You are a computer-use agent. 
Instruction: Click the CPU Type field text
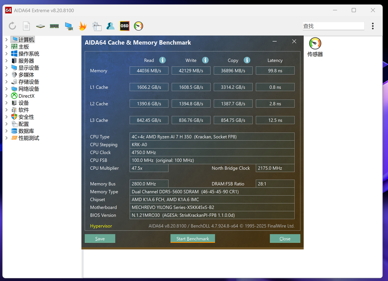pos(212,137)
